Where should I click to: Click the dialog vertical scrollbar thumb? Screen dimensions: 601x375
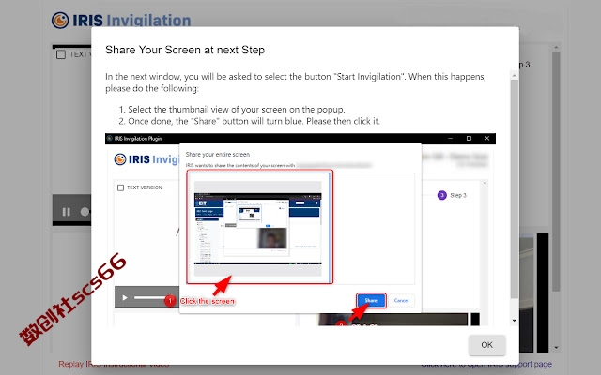tap(514, 189)
